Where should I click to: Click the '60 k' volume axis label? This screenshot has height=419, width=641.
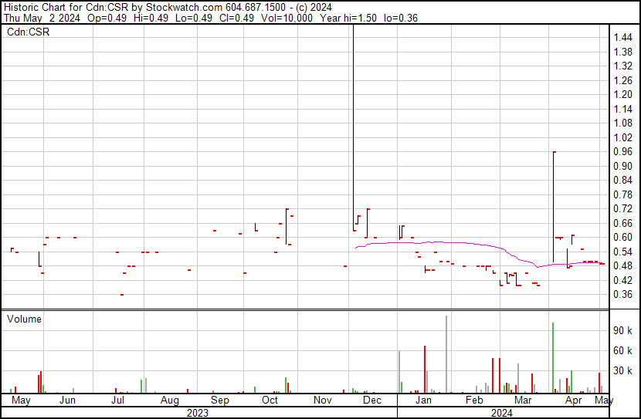coord(622,350)
